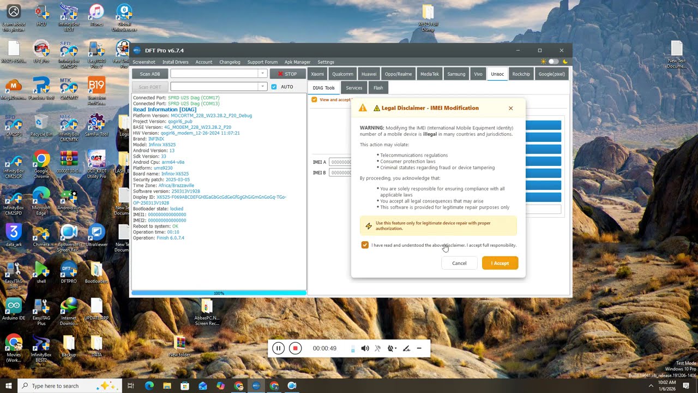Image resolution: width=698 pixels, height=393 pixels.
Task: Open the Rockchip tab
Action: coord(521,74)
